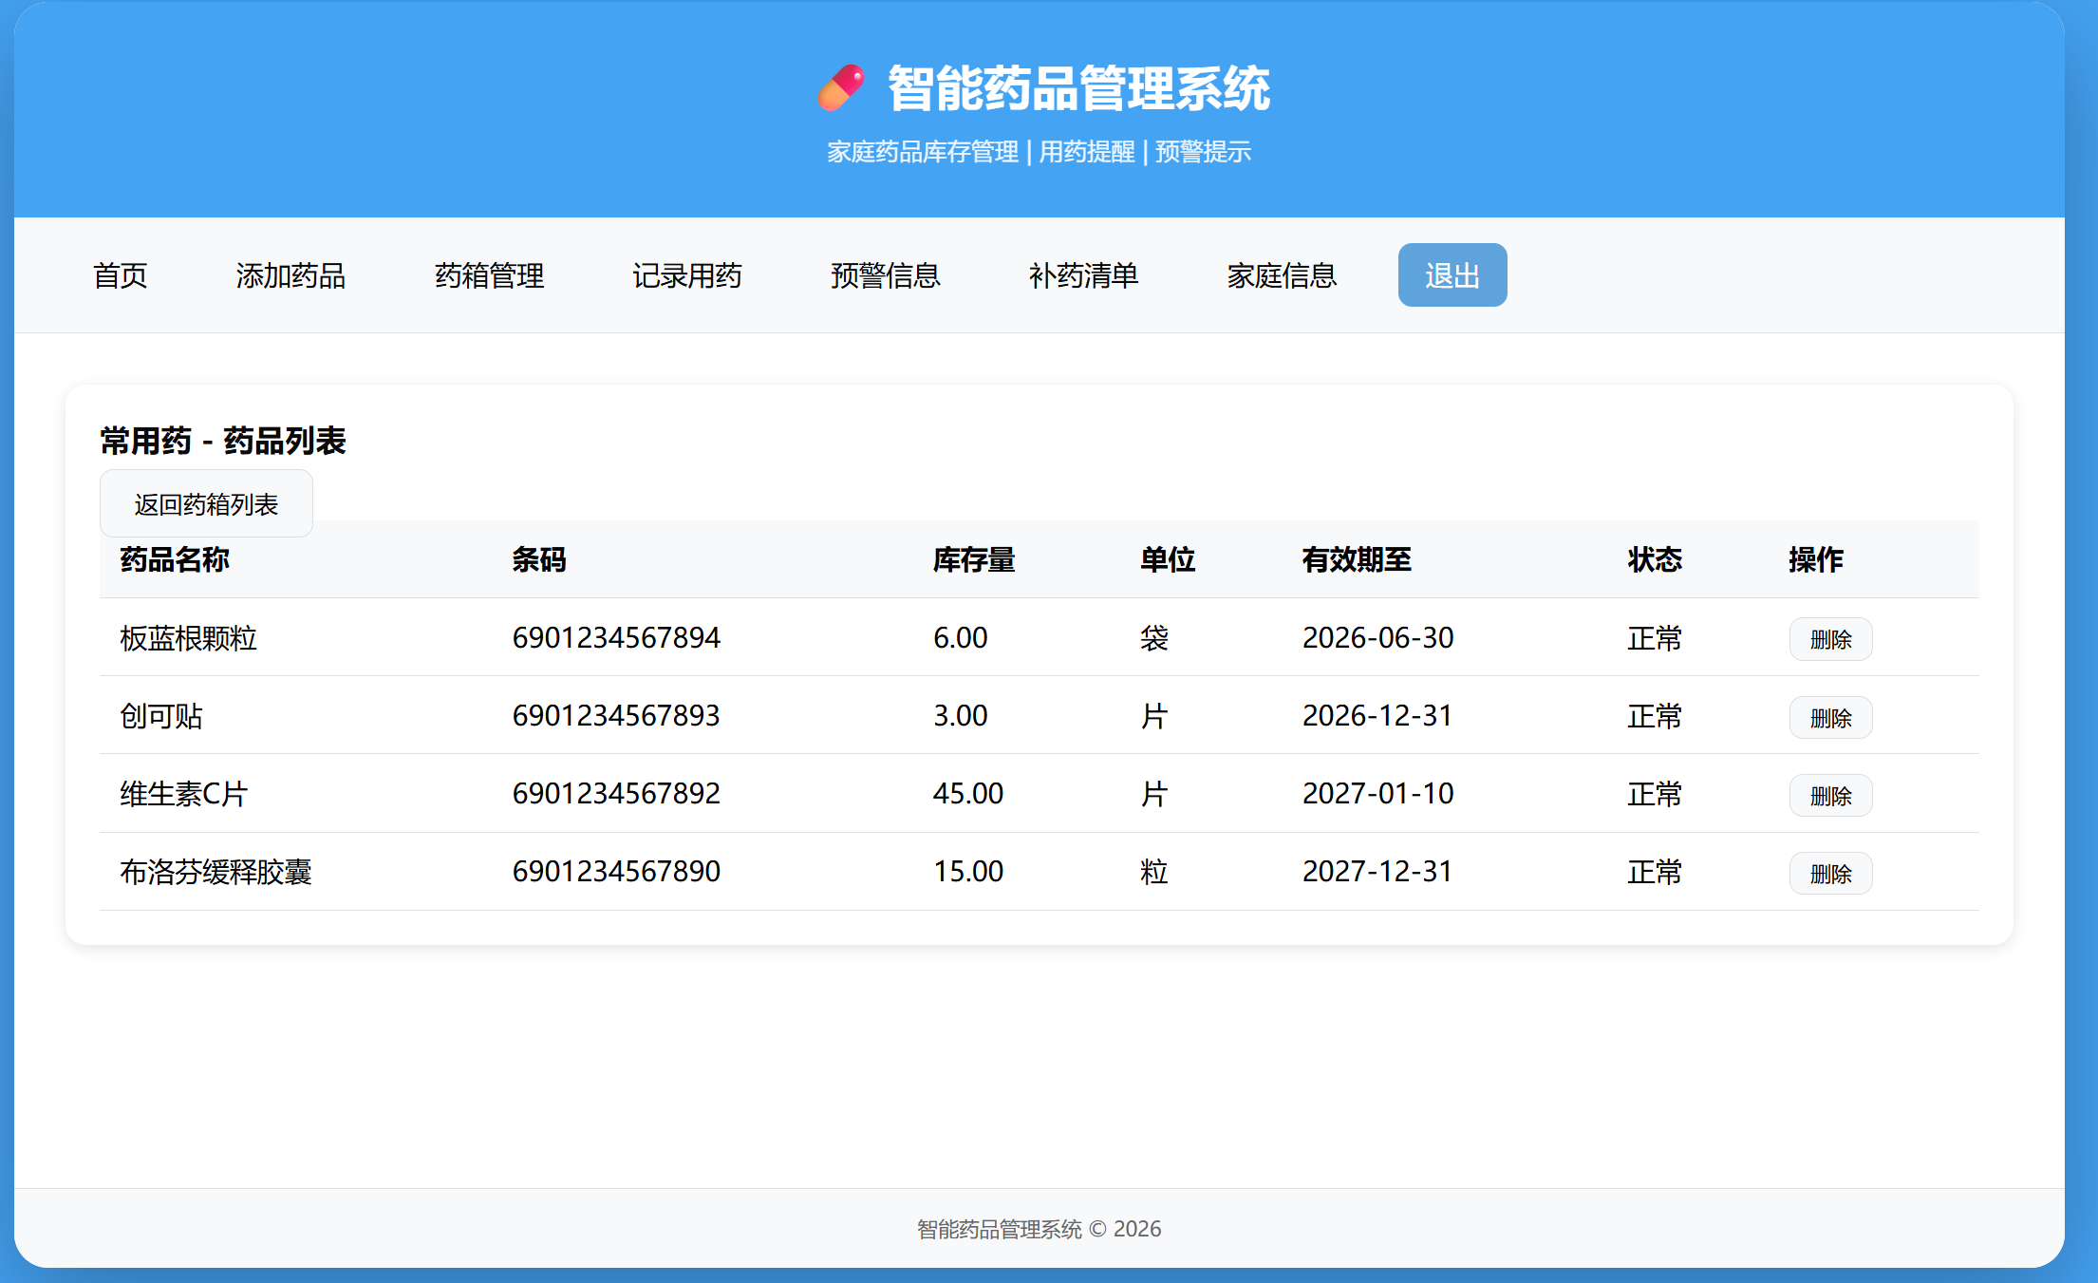The image size is (2098, 1283).
Task: Click the 操作 column header
Action: click(1816, 560)
